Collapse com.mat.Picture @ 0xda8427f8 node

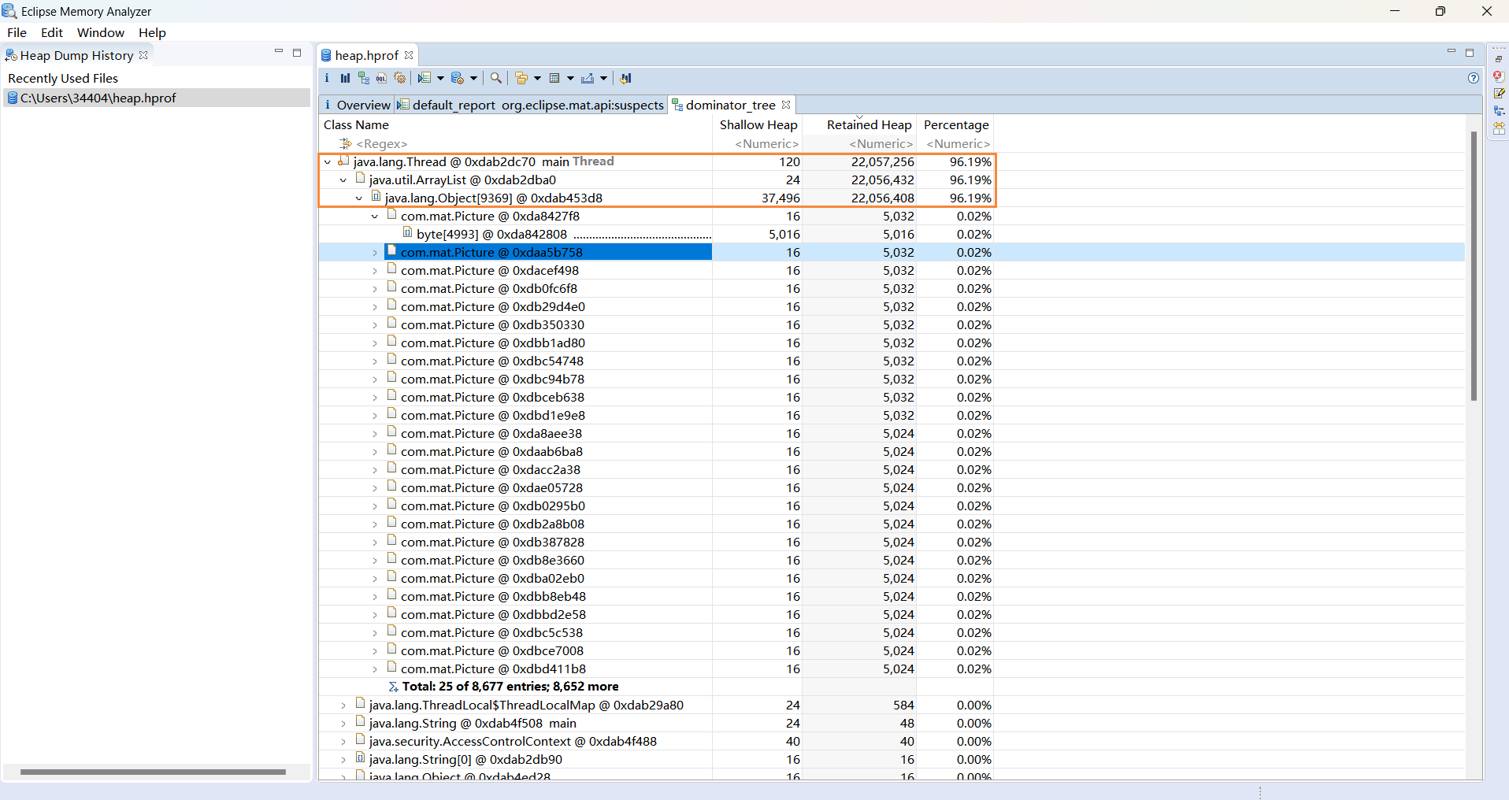pyautogui.click(x=375, y=217)
